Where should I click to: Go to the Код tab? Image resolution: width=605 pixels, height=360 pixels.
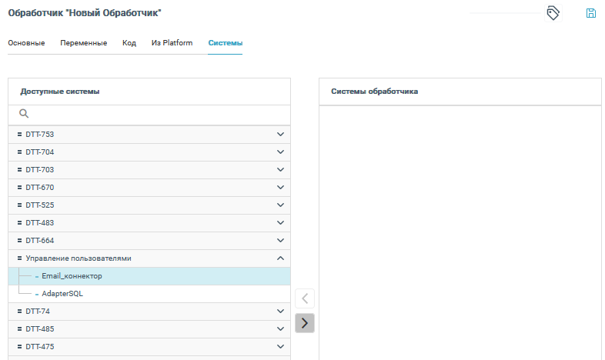[129, 43]
